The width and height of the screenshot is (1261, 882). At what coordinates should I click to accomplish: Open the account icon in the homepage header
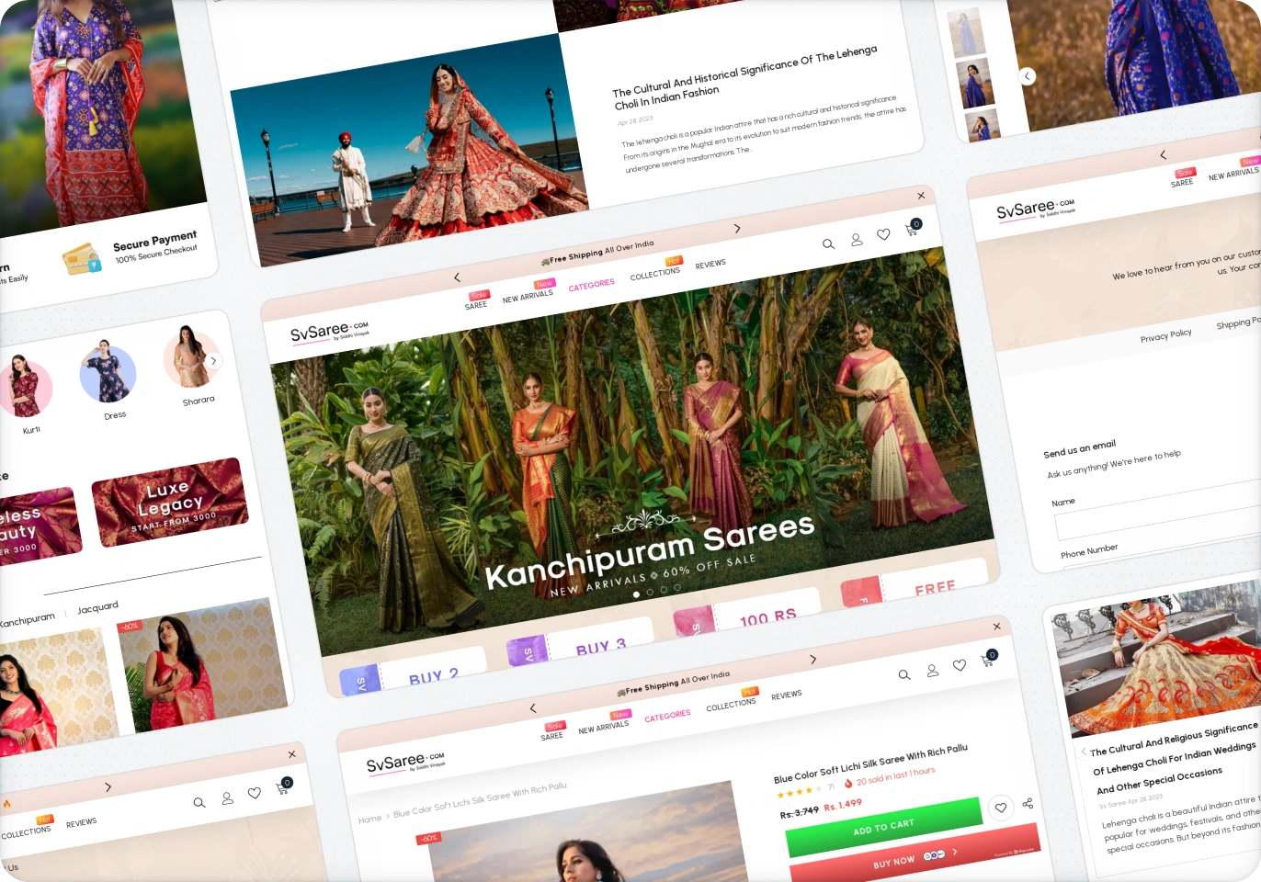(x=857, y=239)
